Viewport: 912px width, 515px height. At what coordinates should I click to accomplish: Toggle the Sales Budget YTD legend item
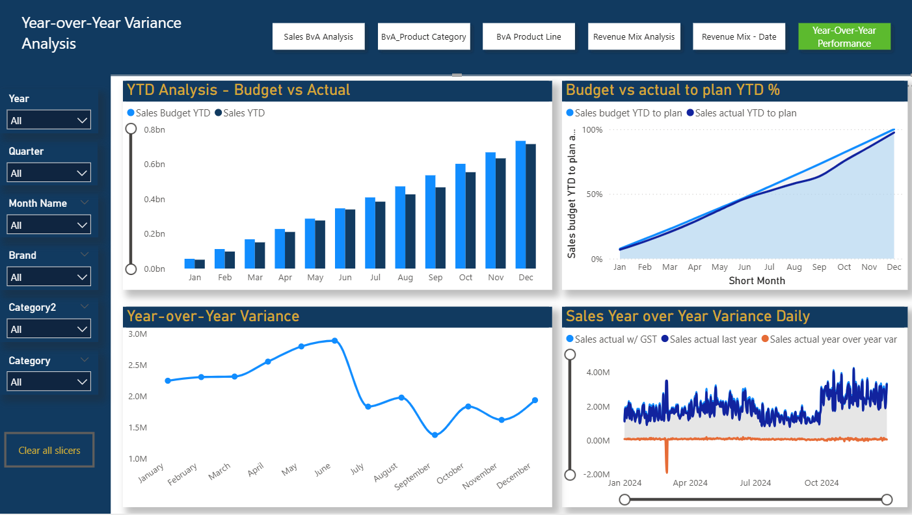(168, 112)
